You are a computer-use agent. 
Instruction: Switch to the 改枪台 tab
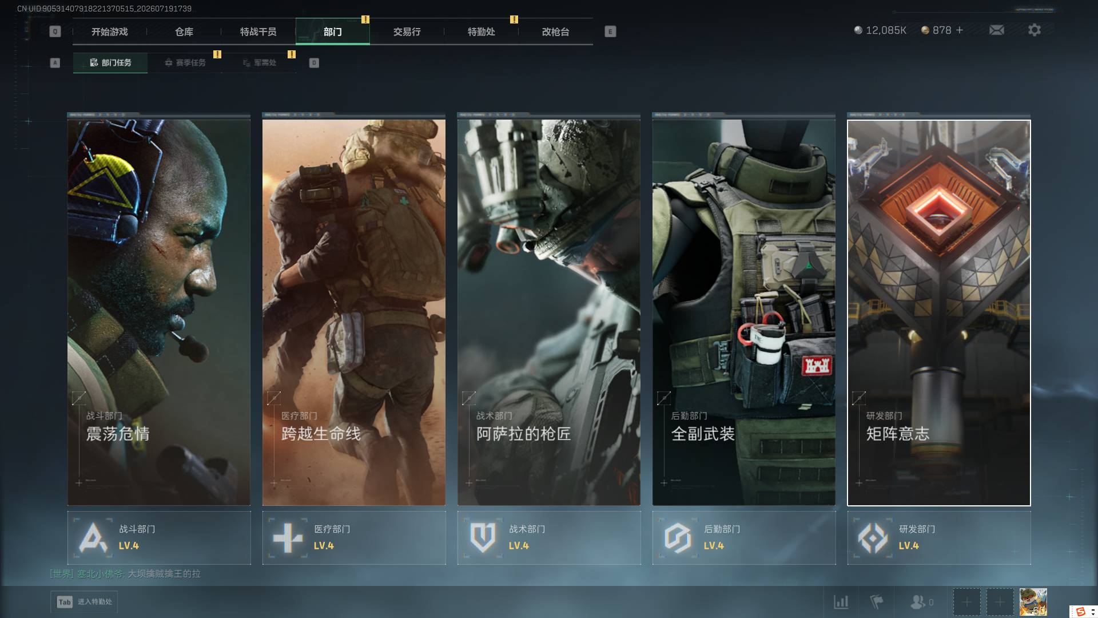[x=556, y=32]
